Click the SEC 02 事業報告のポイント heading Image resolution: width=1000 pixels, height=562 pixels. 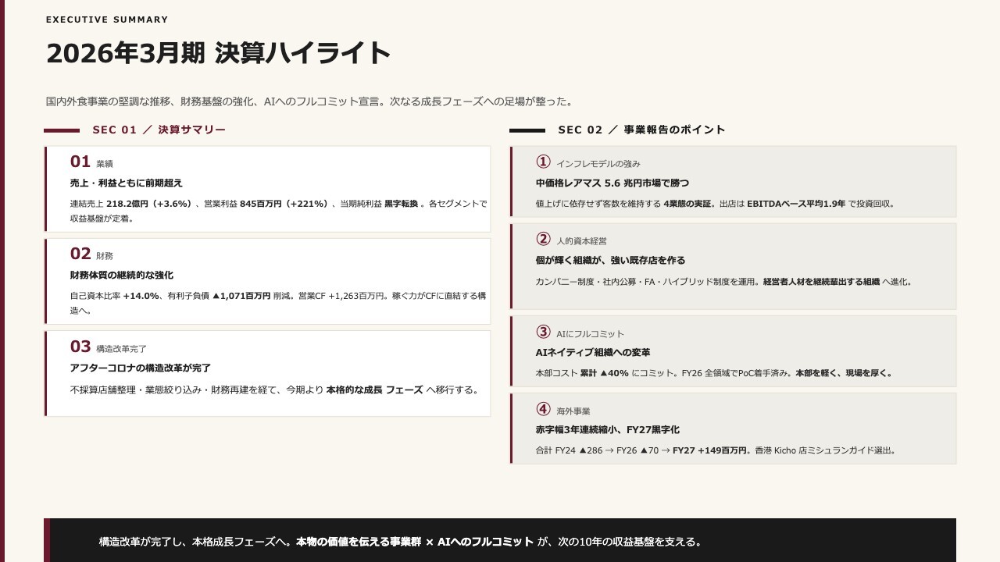pos(642,130)
